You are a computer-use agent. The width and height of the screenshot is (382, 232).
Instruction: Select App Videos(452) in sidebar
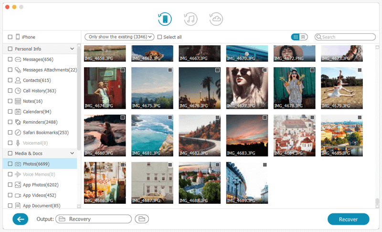[x=40, y=195]
